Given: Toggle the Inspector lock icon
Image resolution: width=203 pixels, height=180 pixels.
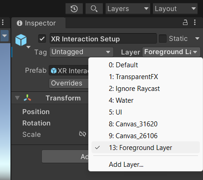Looking at the screenshot, I should pos(185,22).
